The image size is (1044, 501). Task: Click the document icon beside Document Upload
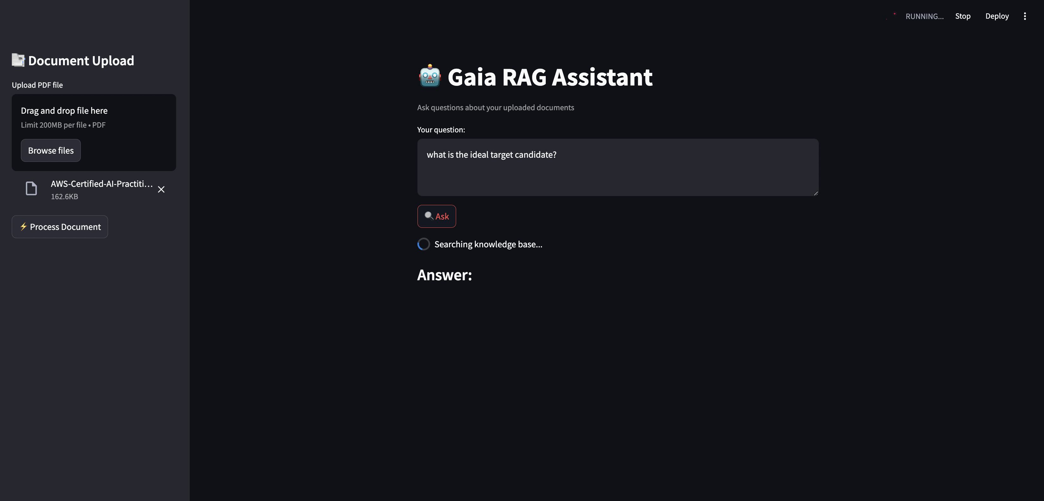18,60
